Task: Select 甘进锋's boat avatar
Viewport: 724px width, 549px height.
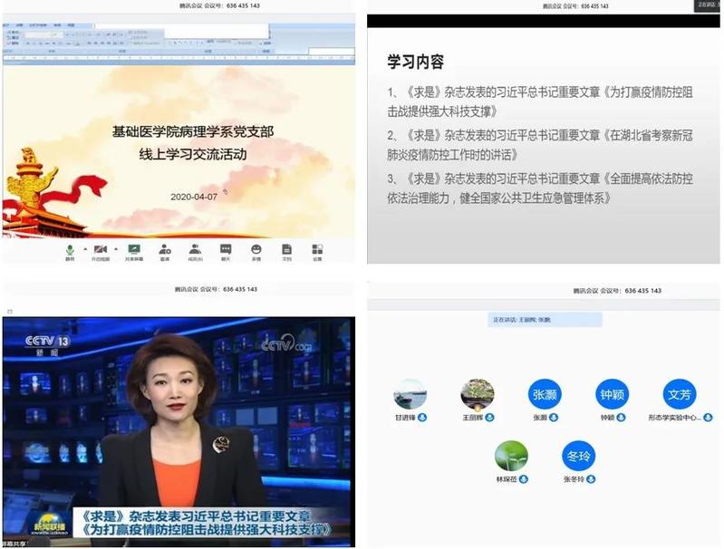Action: (x=410, y=394)
